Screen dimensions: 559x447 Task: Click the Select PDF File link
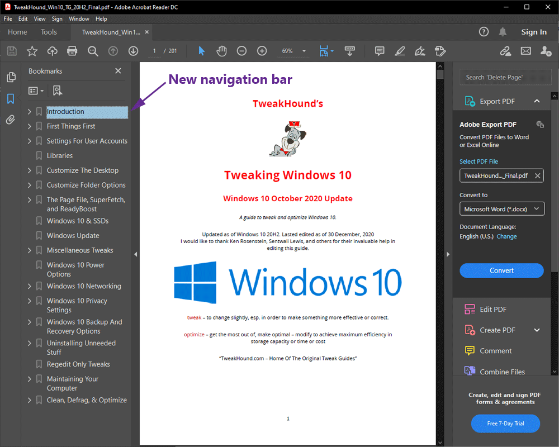coord(479,161)
